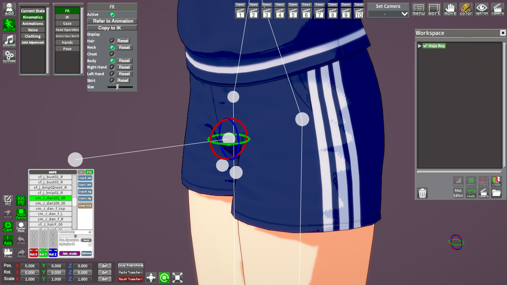This screenshot has width=507, height=285.
Task: Click the Pos. X value field
Action: (x=30, y=266)
